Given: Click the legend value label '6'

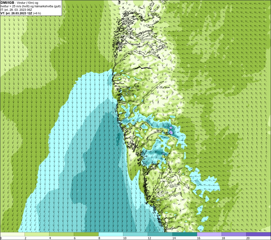Looking at the screenshot, I should click(x=75, y=238).
